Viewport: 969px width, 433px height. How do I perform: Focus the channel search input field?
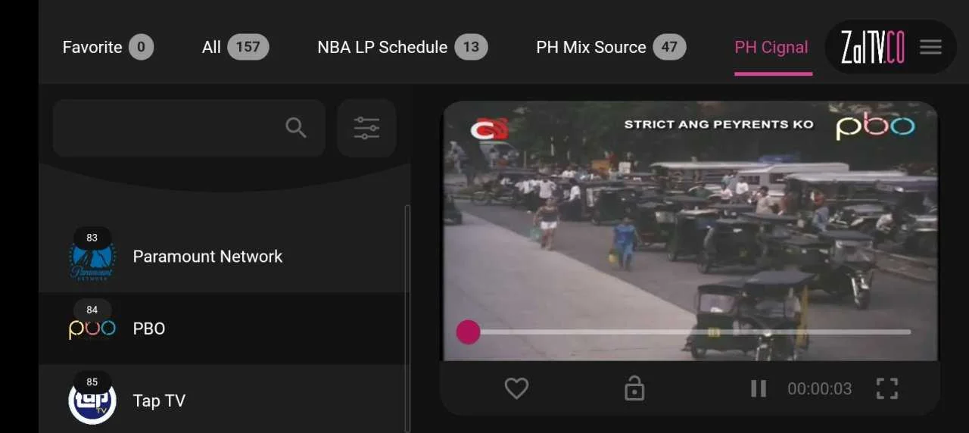coord(189,128)
